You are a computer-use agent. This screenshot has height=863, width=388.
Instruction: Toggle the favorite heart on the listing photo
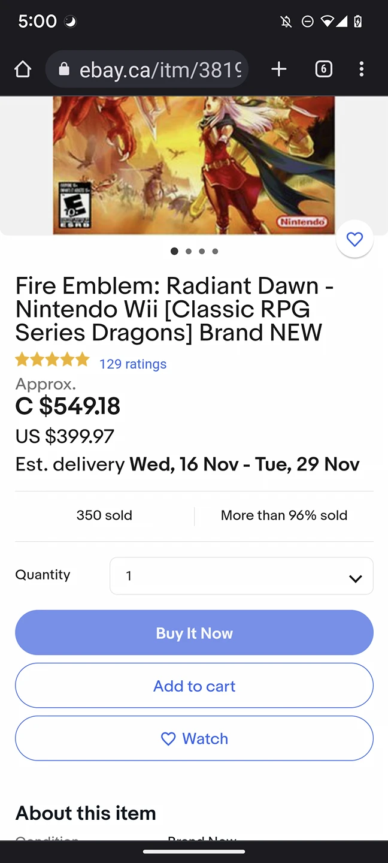point(354,239)
